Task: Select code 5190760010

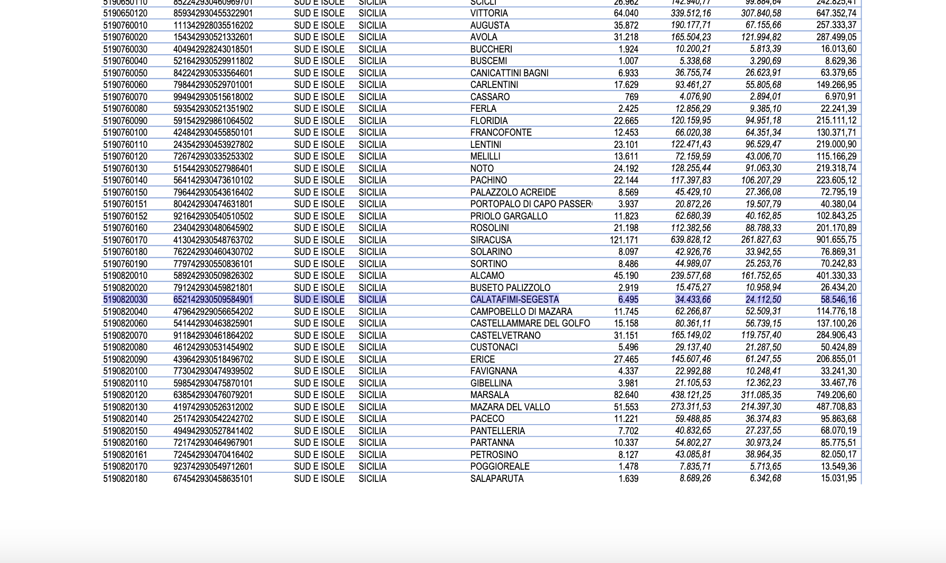Action: point(125,25)
